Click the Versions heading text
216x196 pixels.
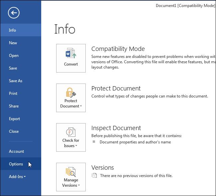pos(102,168)
